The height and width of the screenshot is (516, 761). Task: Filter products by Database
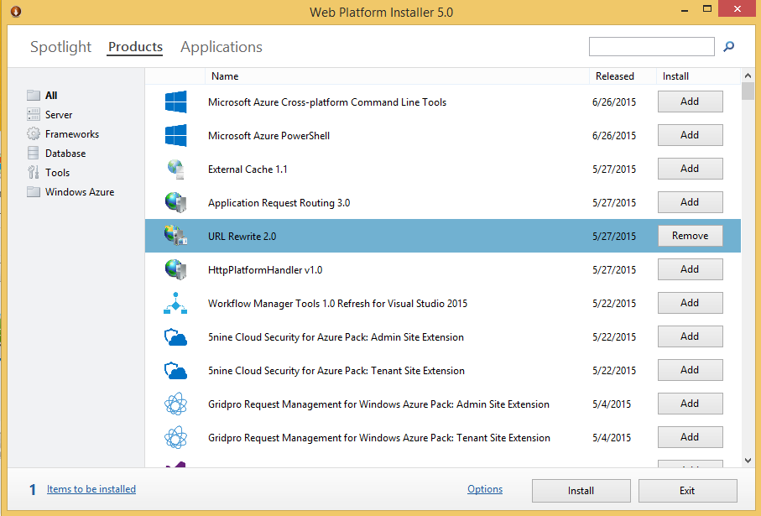pyautogui.click(x=65, y=154)
